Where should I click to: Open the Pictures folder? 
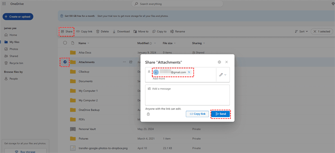(83, 139)
